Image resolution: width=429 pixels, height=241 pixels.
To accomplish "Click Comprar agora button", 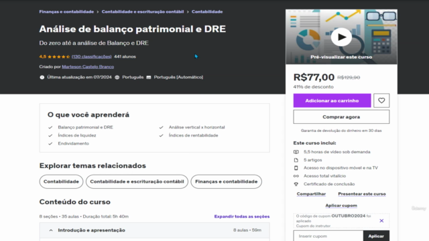I will (x=341, y=117).
